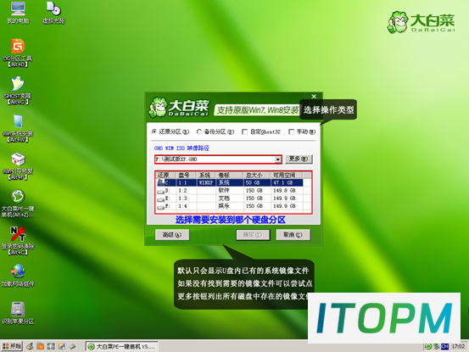Click the 取消 button
The image size is (469, 352).
(x=293, y=235)
